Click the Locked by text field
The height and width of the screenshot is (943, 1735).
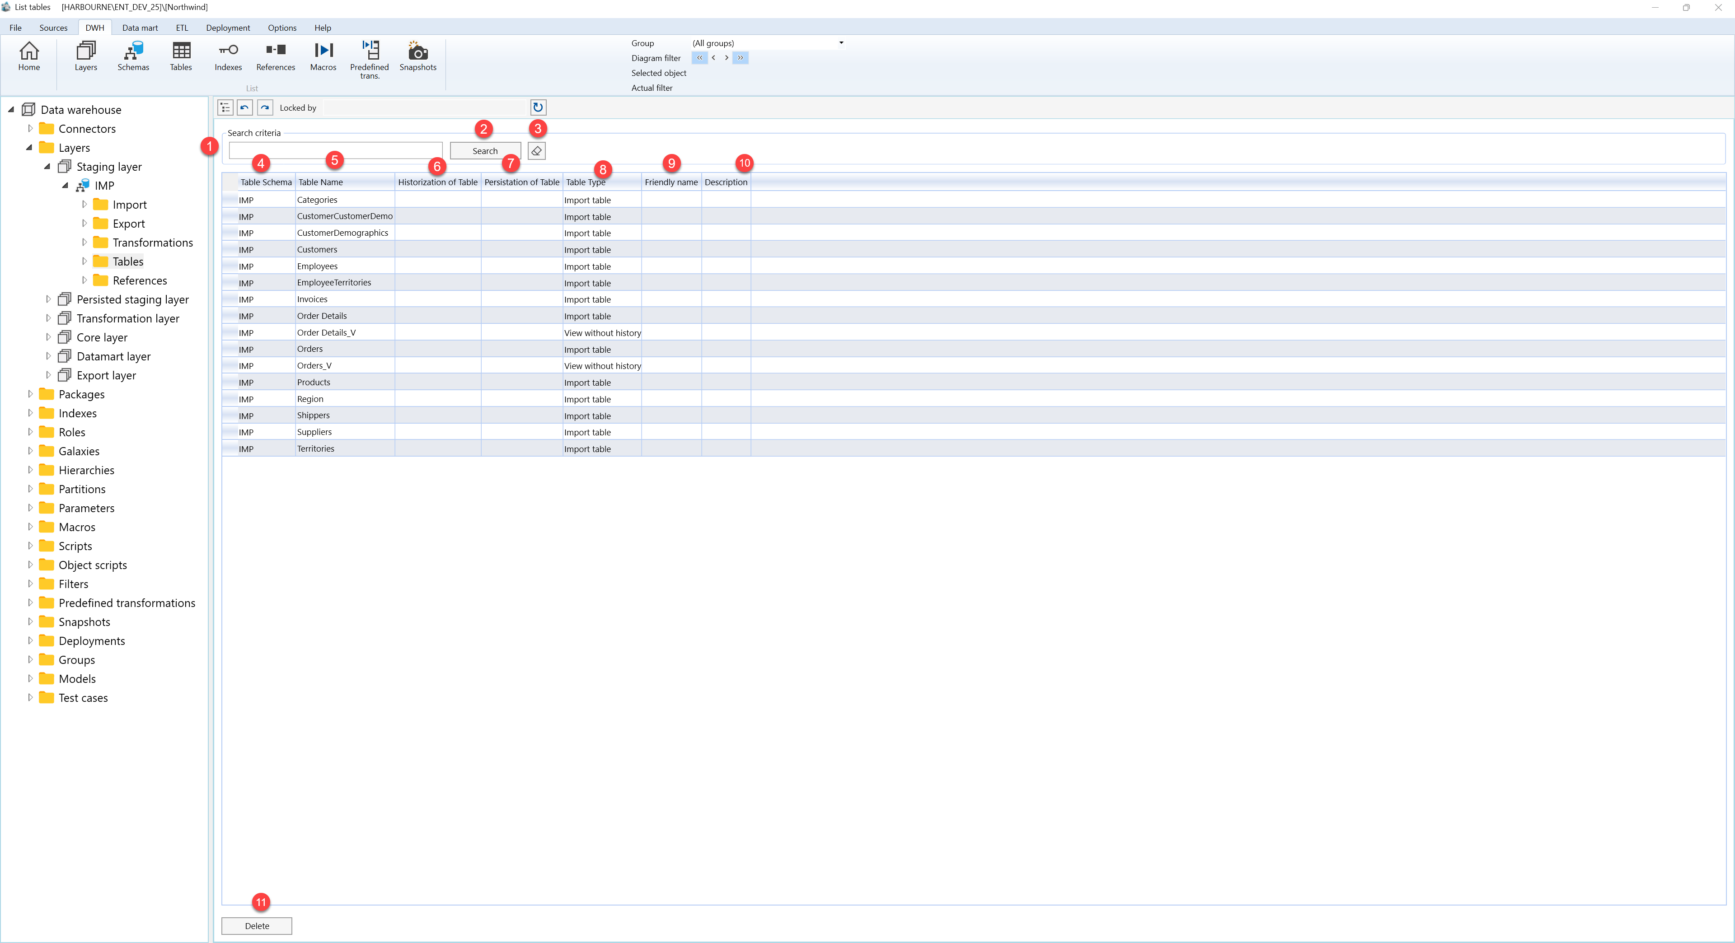click(x=424, y=107)
